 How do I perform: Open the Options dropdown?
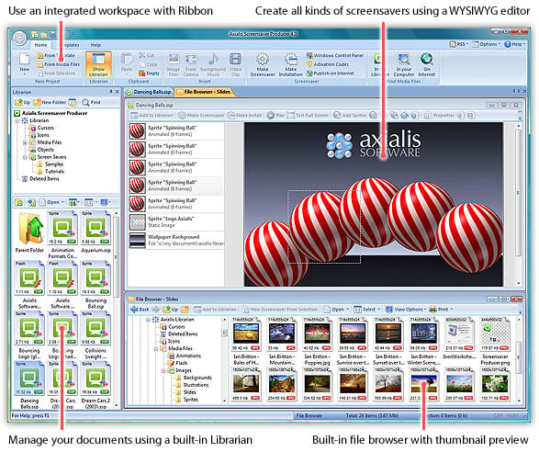point(486,44)
